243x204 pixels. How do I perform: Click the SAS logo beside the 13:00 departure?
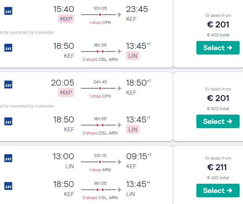8,159
